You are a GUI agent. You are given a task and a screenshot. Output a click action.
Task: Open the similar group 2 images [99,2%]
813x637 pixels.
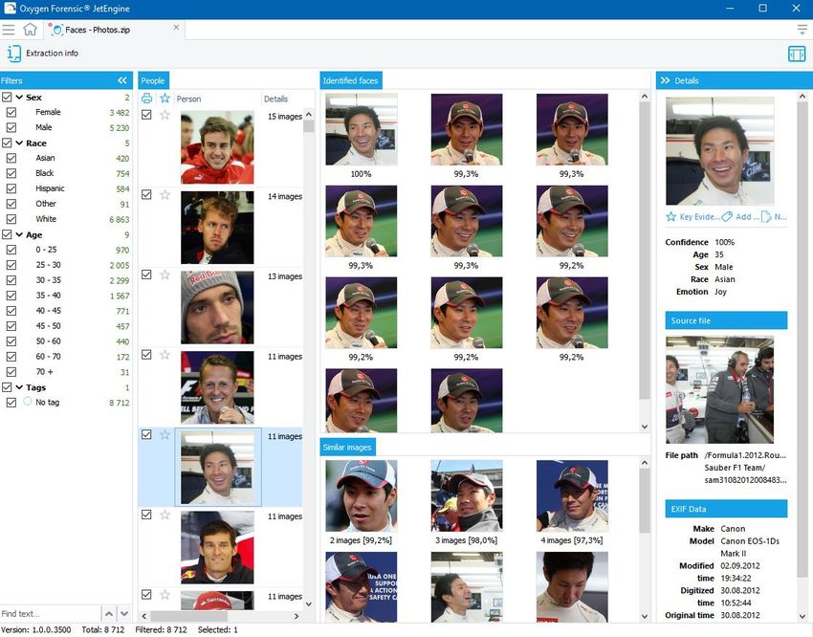point(362,496)
